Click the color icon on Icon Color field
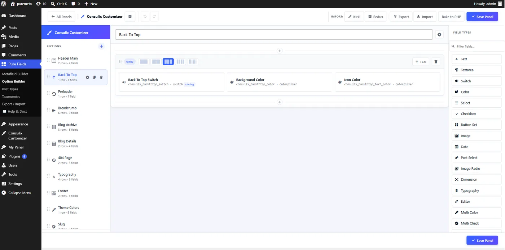 pyautogui.click(x=340, y=82)
